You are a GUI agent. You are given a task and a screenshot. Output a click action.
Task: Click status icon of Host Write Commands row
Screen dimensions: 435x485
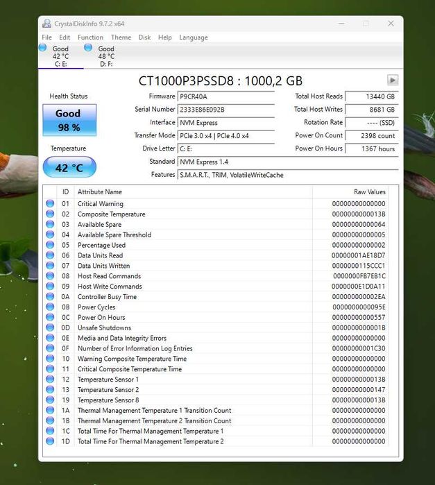click(50, 286)
